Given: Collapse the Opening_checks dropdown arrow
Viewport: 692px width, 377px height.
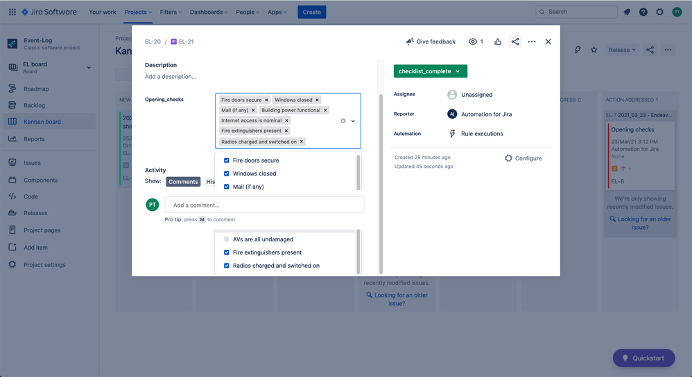Looking at the screenshot, I should (353, 120).
